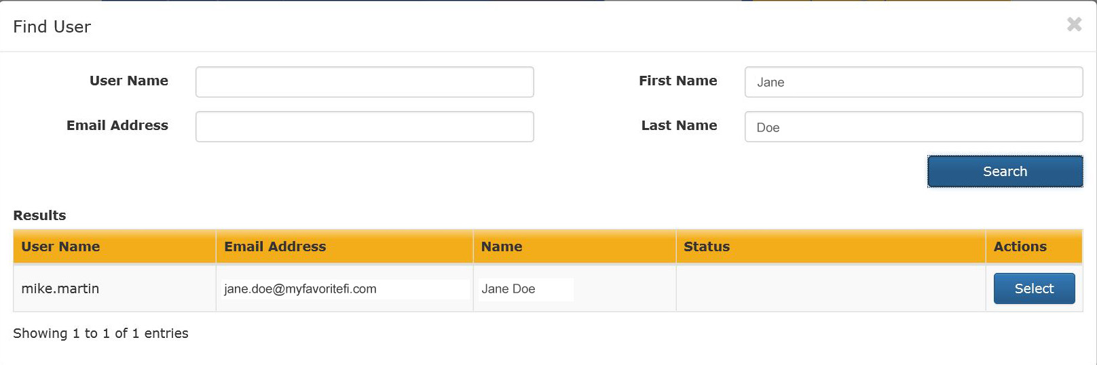Screen dimensions: 1097x365
Task: Click the User Name input field
Action: (365, 82)
